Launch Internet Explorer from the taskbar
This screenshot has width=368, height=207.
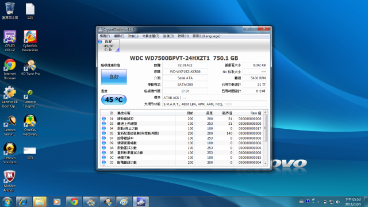pos(23,202)
